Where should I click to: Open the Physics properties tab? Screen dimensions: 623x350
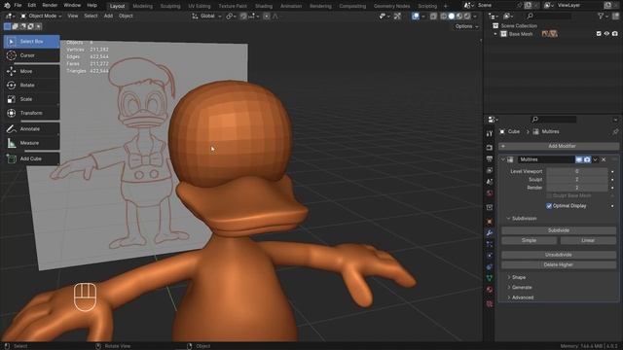[x=490, y=255]
